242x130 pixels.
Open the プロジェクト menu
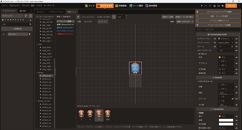click(x=14, y=6)
